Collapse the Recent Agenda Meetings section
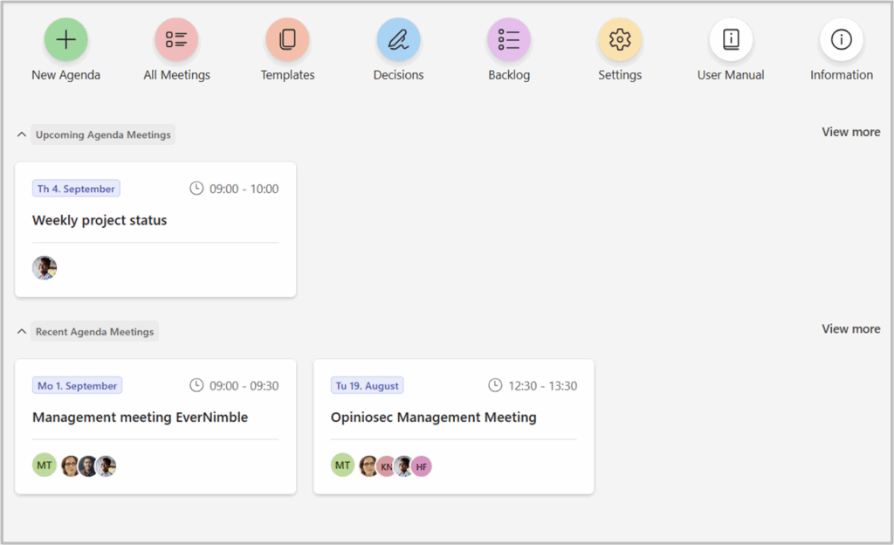 21,331
